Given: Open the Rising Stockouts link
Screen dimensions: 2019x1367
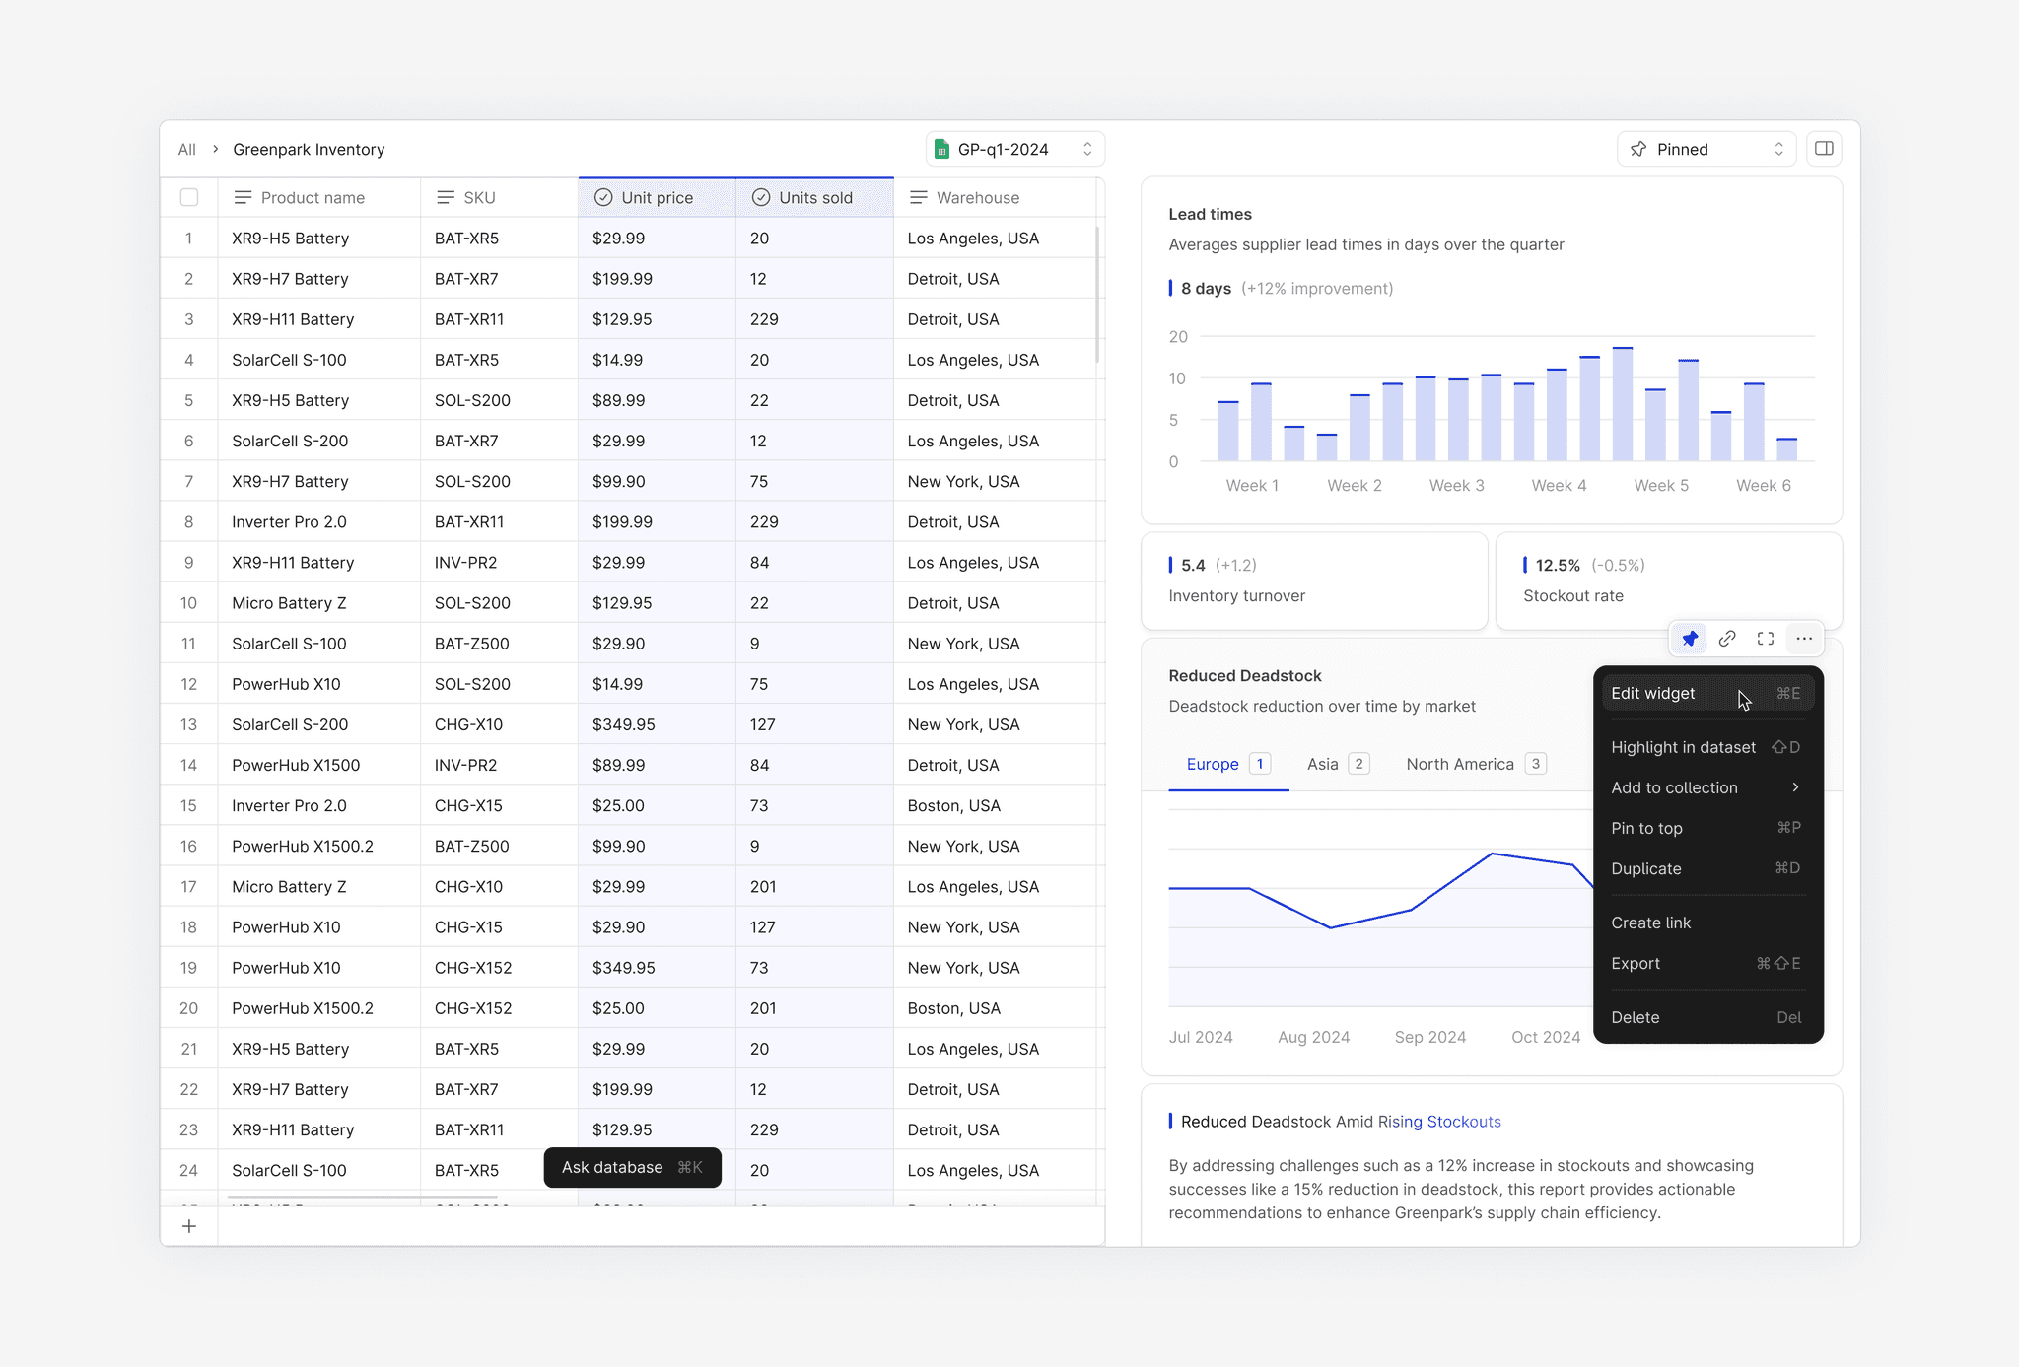Looking at the screenshot, I should tap(1439, 1122).
